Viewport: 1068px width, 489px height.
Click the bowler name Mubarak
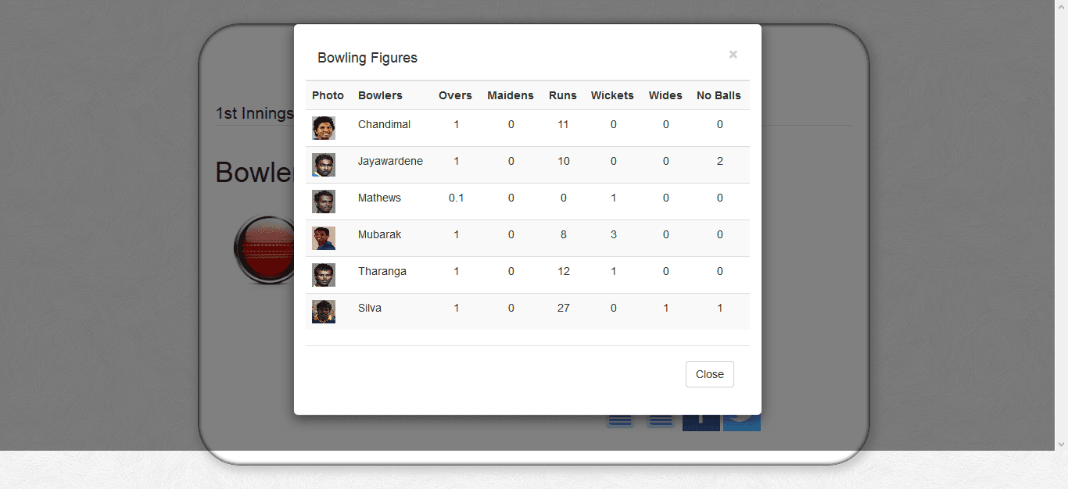379,234
